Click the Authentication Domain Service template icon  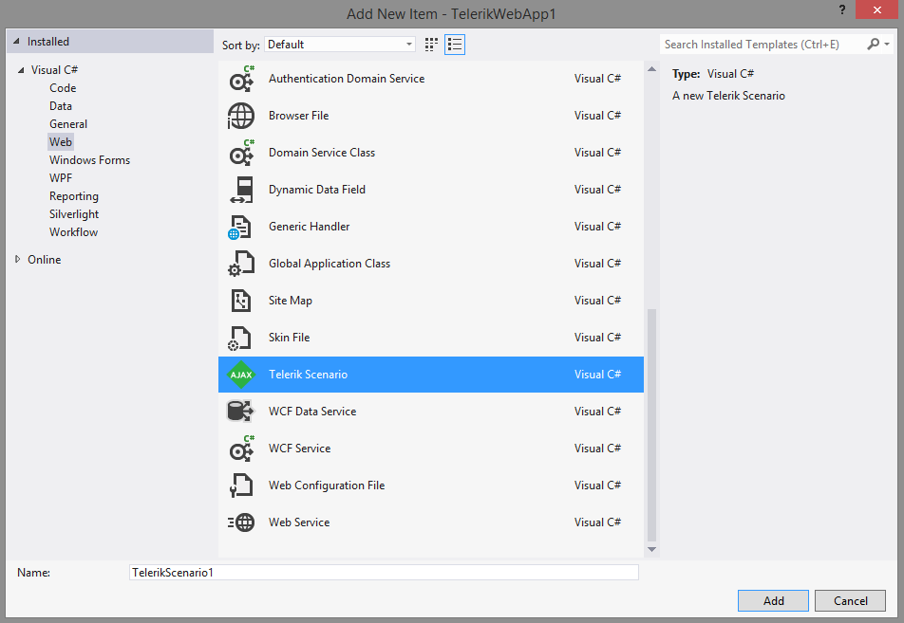click(241, 79)
